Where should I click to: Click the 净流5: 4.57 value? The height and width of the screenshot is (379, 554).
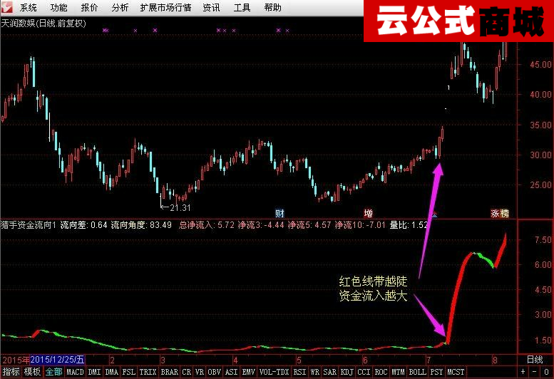click(x=309, y=225)
